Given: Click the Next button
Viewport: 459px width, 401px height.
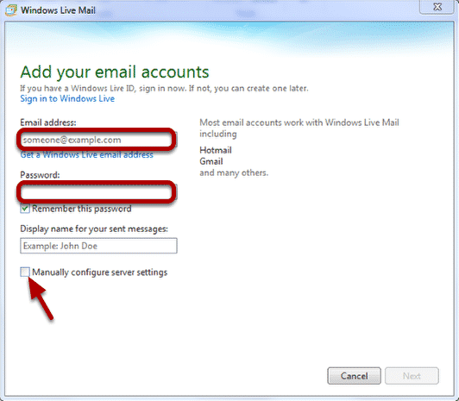Looking at the screenshot, I should coord(412,375).
